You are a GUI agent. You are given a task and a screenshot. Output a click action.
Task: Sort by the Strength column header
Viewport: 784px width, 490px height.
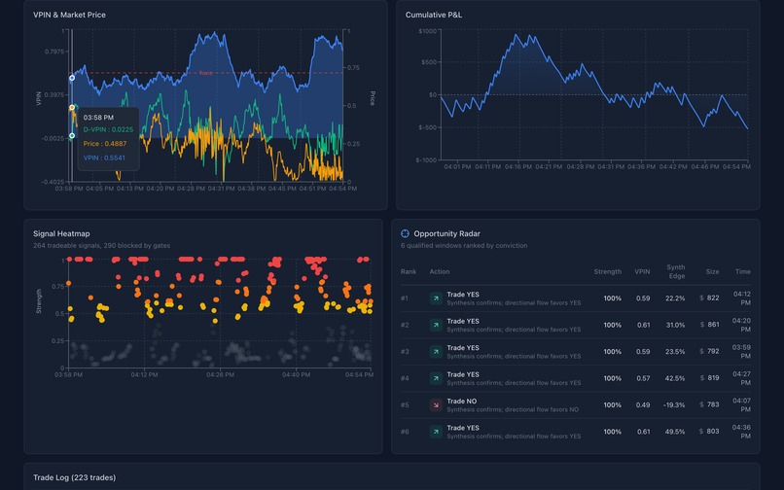click(608, 271)
